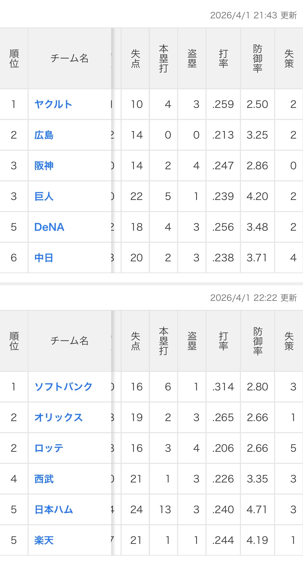Select the 阪神 team link
Screen dimensions: 303x564
[x=44, y=166]
